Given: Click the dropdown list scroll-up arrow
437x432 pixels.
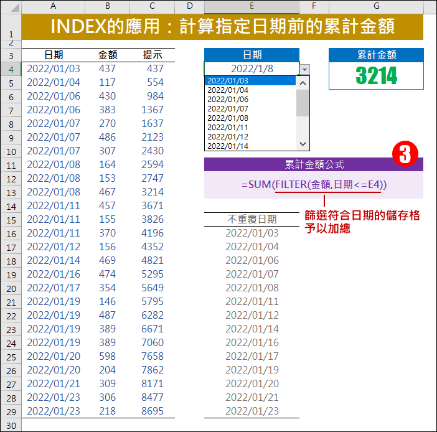Looking at the screenshot, I should tap(303, 83).
